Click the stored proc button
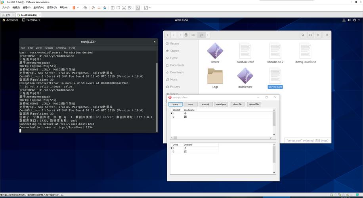363x198 pixels. 221,104
